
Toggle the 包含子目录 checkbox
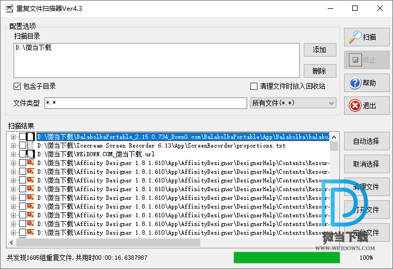click(x=17, y=86)
